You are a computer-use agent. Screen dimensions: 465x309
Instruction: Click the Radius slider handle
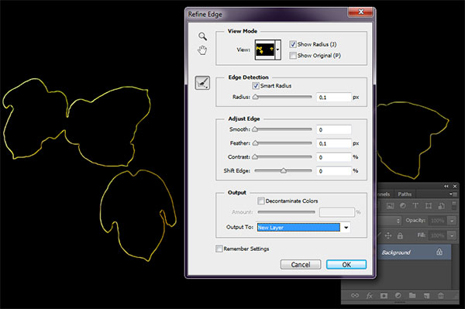coord(255,97)
